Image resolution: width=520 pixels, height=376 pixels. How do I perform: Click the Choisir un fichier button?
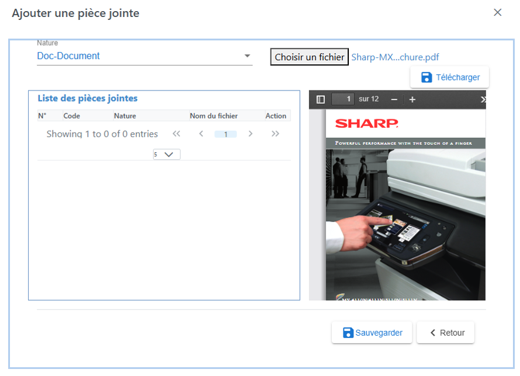(309, 57)
